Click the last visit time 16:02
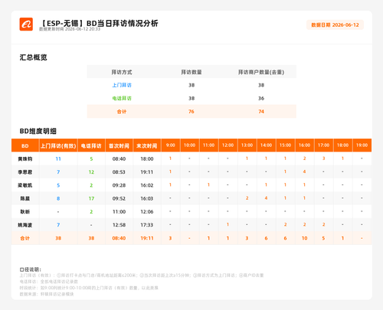This screenshot has width=383, height=310. pos(147,185)
